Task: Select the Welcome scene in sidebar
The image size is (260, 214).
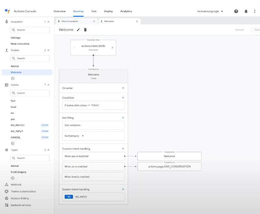Action: coord(27,72)
